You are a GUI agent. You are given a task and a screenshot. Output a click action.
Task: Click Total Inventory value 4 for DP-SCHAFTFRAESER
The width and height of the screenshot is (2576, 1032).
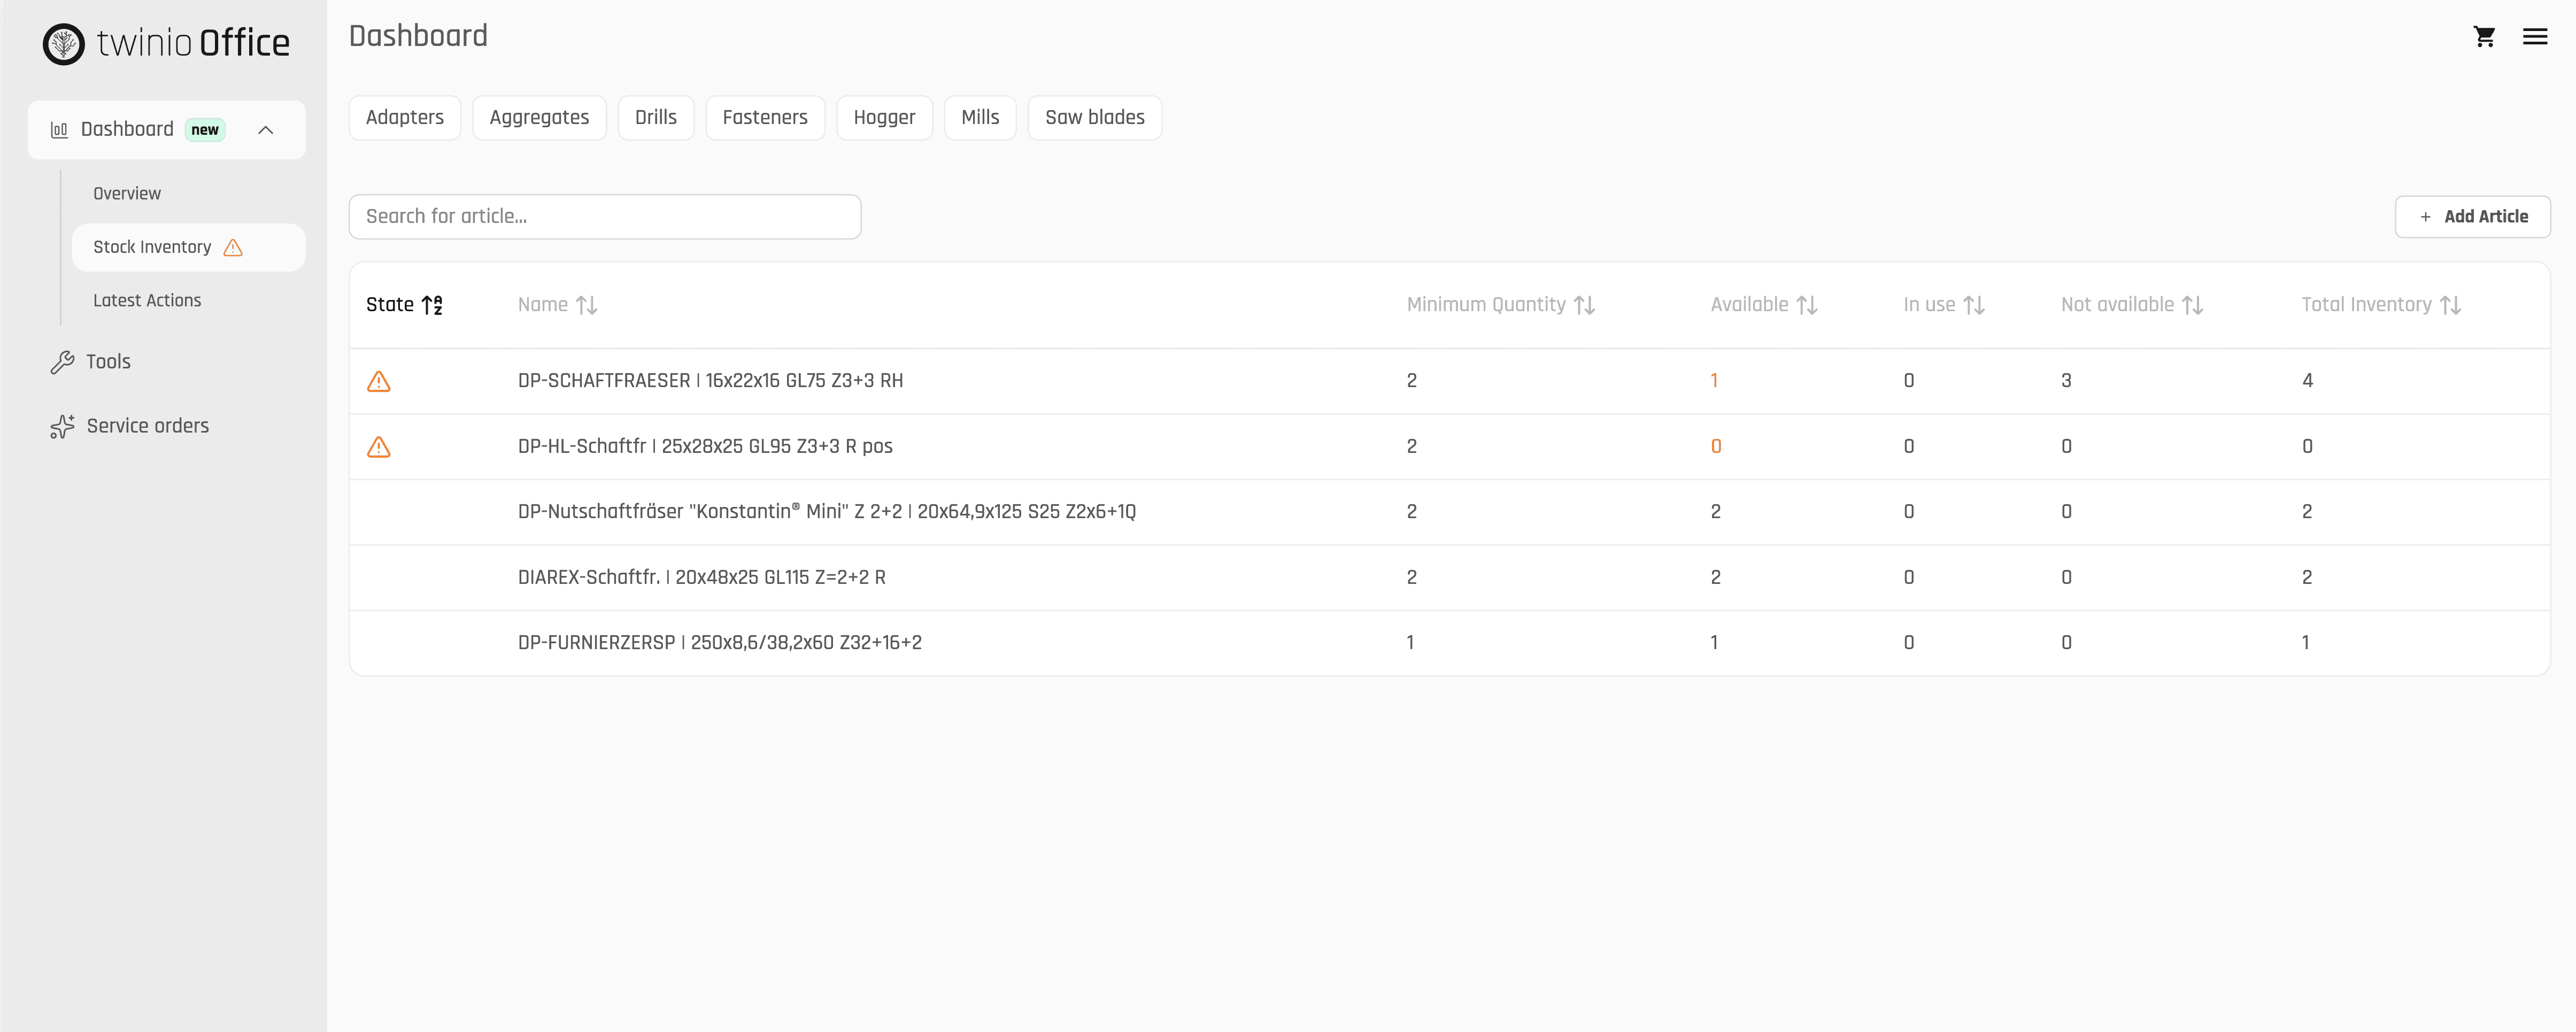pos(2307,381)
